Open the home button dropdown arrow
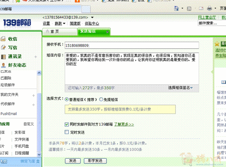Image resolution: width=226 pixels, height=167 pixels. [182, 8]
